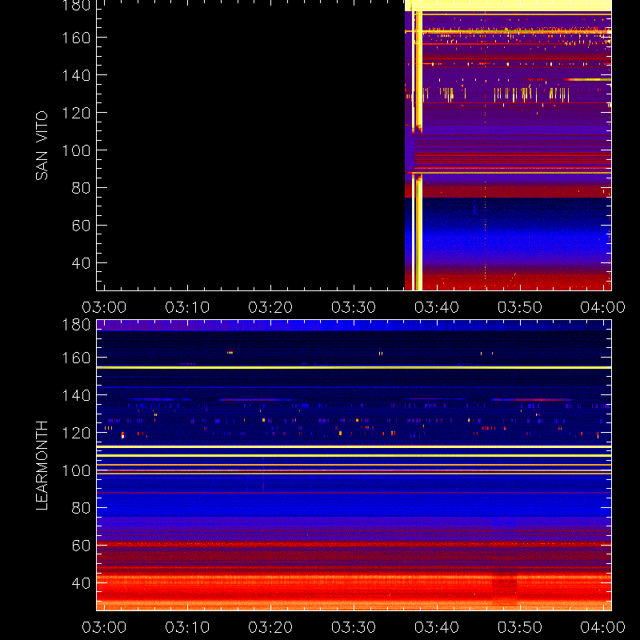The height and width of the screenshot is (640, 640).
Task: Click 03:40 time label under San Vito plot
Action: click(x=437, y=307)
